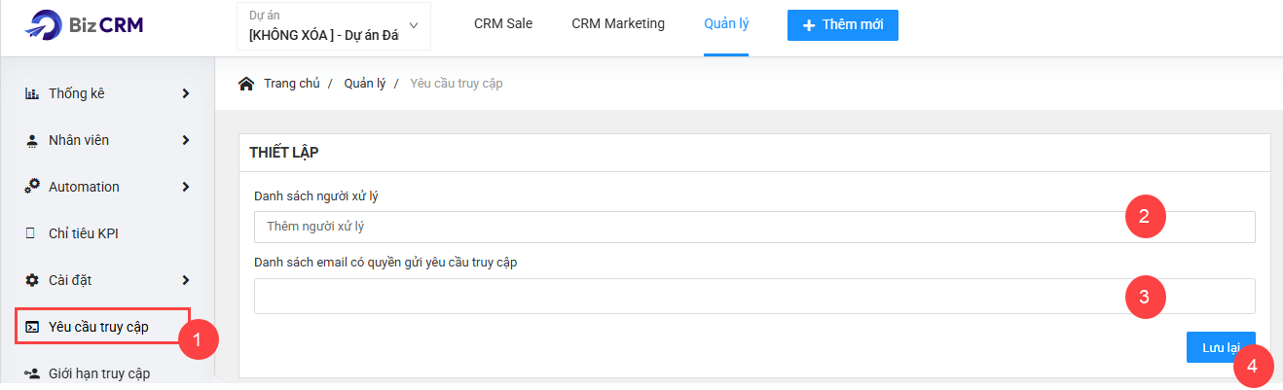Expand the Cài đặt submenu arrow

click(x=185, y=280)
